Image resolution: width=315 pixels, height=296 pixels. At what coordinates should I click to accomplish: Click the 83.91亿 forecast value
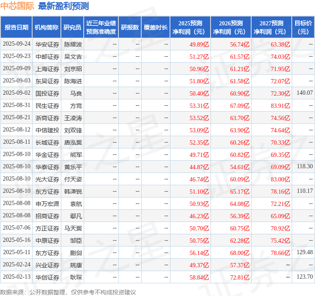coord(280,106)
